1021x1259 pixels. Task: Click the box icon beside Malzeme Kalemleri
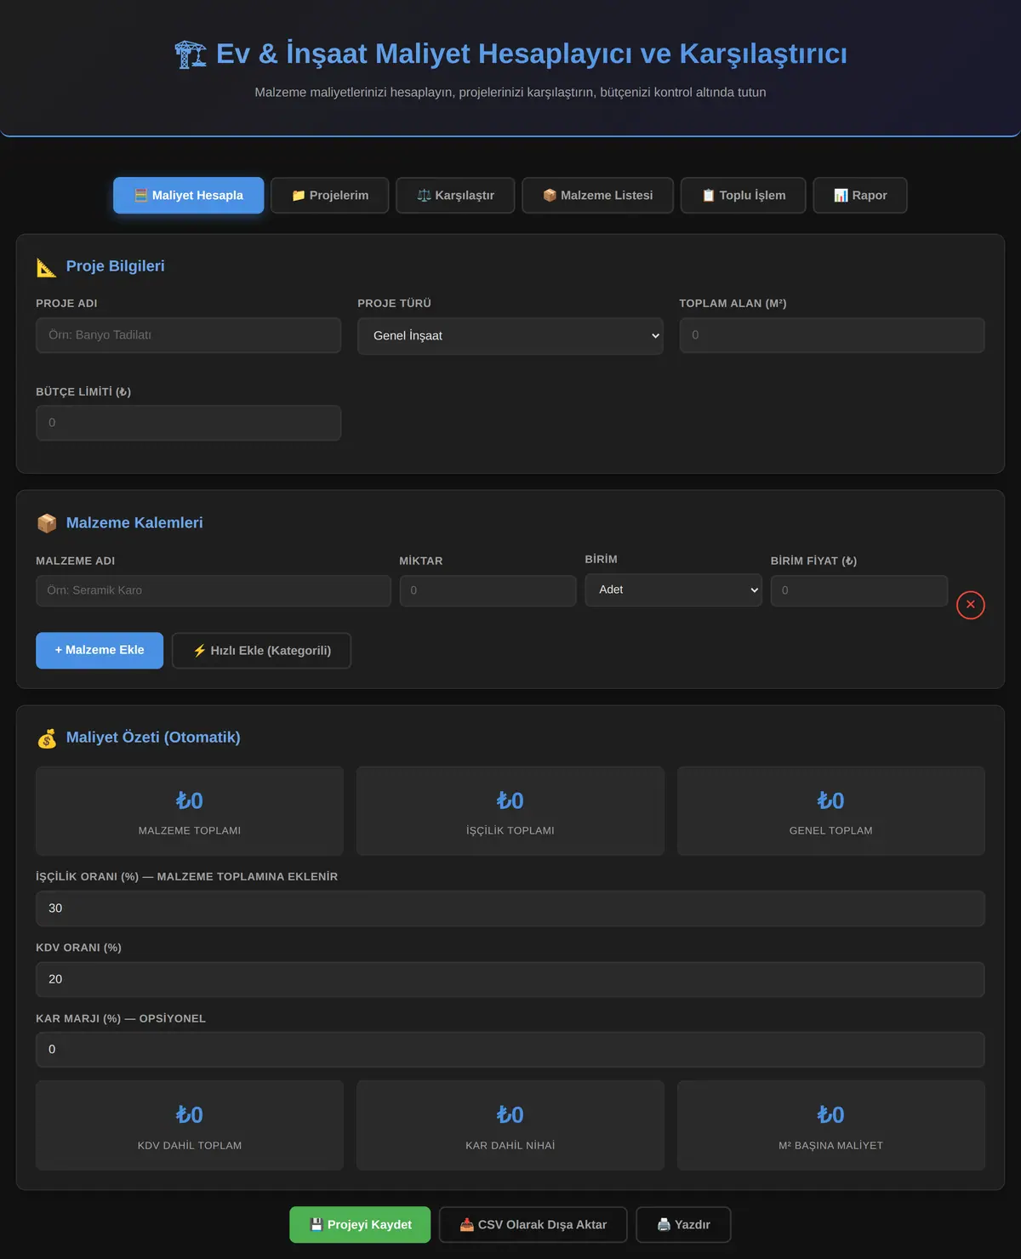click(x=47, y=523)
